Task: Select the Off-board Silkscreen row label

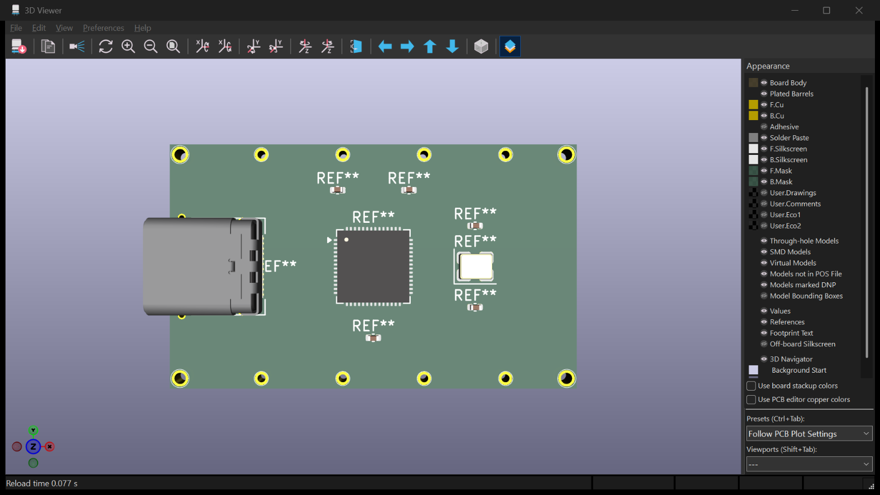Action: pyautogui.click(x=803, y=344)
